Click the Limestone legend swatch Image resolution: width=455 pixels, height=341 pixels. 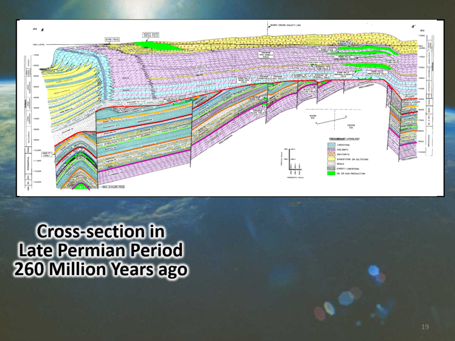click(x=331, y=145)
